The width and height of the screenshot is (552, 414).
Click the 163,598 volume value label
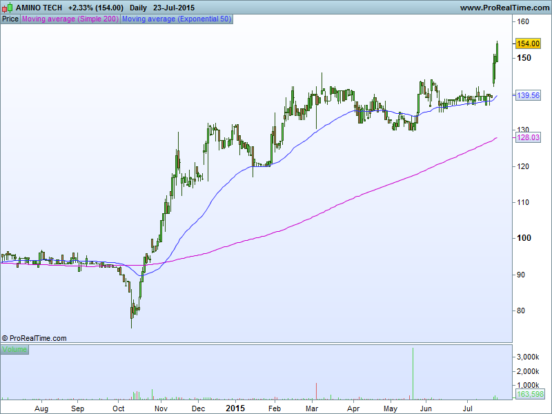[530, 394]
